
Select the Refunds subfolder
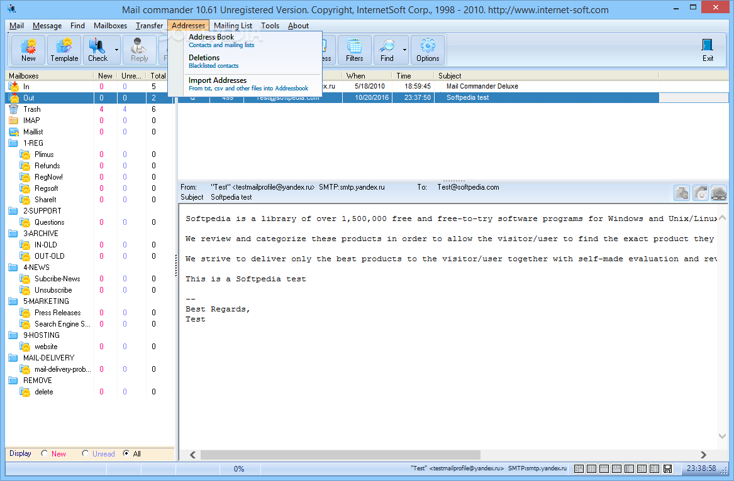tap(47, 166)
